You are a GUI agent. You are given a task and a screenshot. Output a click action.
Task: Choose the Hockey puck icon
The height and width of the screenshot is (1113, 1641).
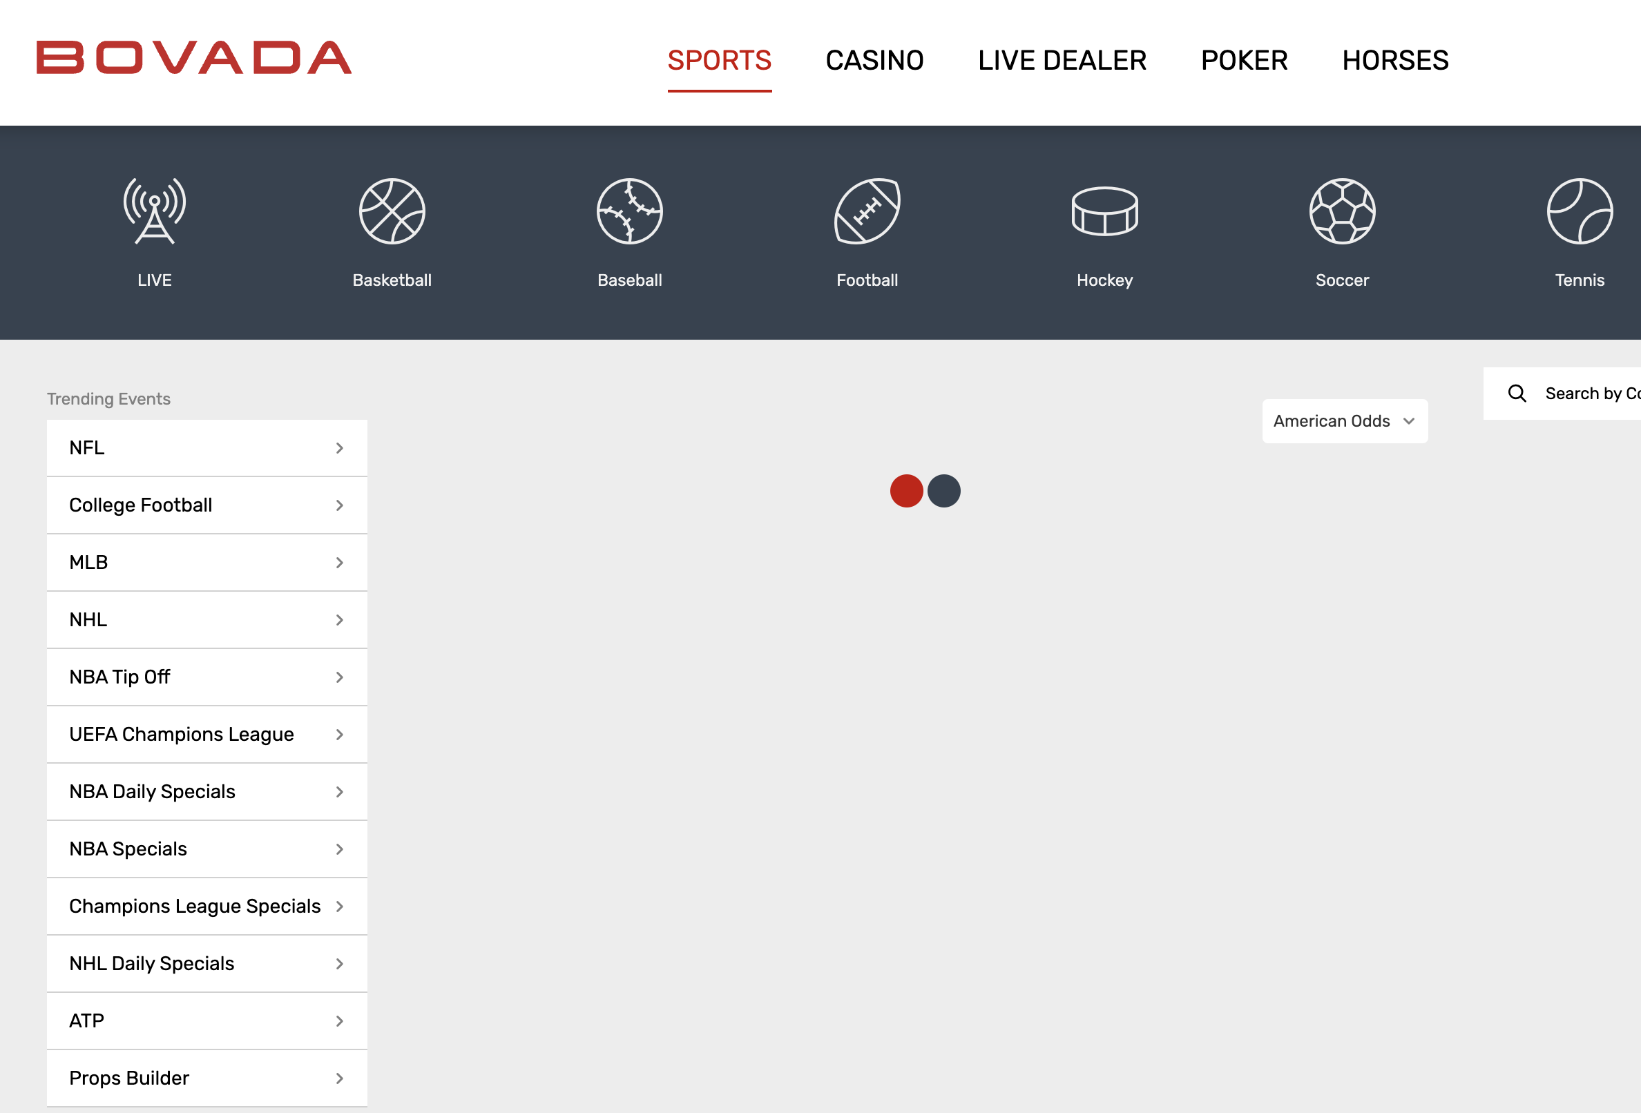point(1104,211)
